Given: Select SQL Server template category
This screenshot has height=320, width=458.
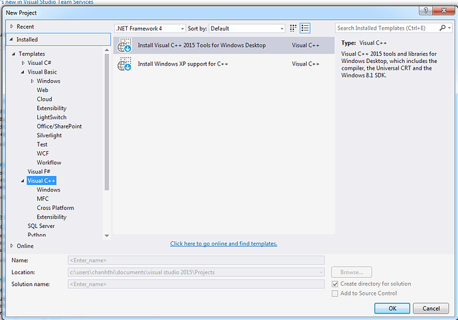Looking at the screenshot, I should [41, 226].
